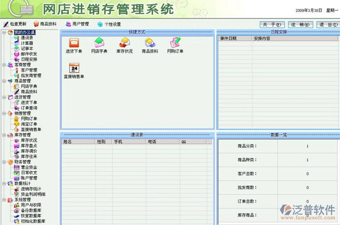Open 账户管理 in the sidebar tree
This screenshot has width=340, height=225.
click(29, 178)
